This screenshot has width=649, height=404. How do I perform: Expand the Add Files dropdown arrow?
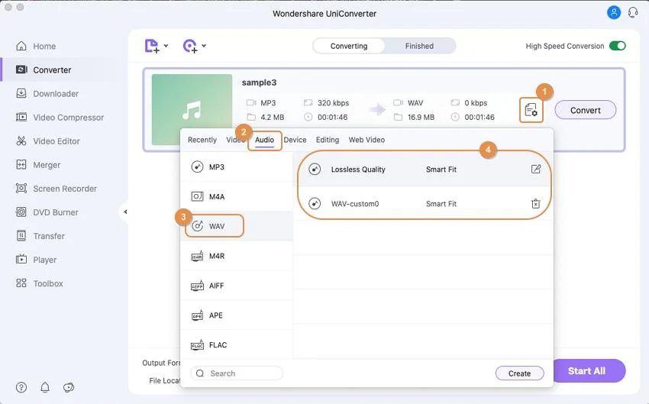point(166,46)
